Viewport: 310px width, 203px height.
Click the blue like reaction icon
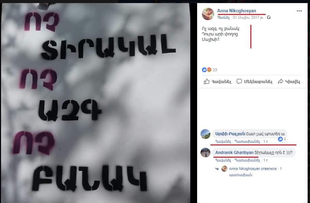click(x=204, y=70)
